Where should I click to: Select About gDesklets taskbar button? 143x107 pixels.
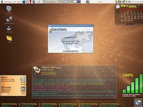[x=50, y=2]
